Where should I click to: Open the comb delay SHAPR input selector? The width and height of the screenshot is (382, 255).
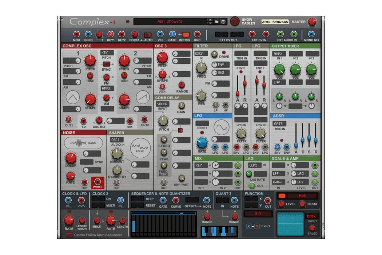(162, 104)
